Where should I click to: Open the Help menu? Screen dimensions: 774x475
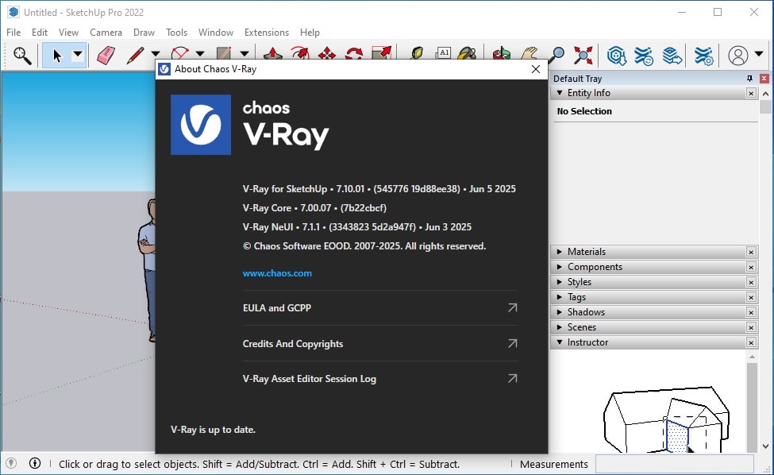pos(310,32)
